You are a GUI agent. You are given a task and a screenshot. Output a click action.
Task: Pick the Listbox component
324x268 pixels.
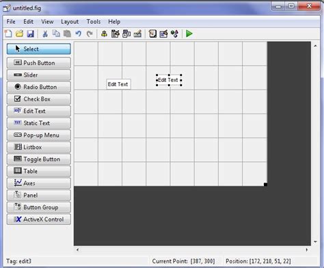[39, 147]
